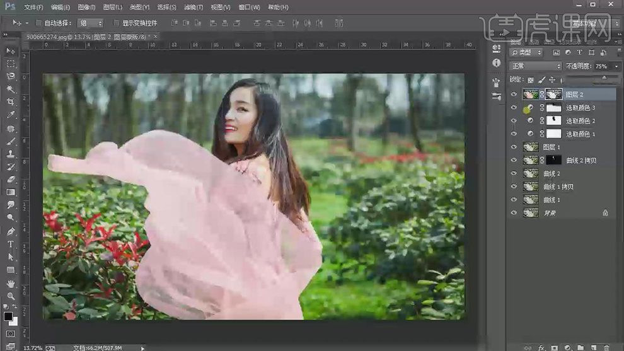Click the foreground color swatch
624x351 pixels.
[x=8, y=316]
